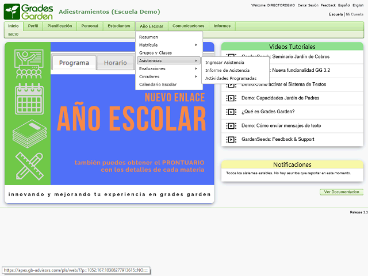368x276 pixels.
Task: Open Calendario Escolar from Año Escolar menu
Action: (158, 85)
